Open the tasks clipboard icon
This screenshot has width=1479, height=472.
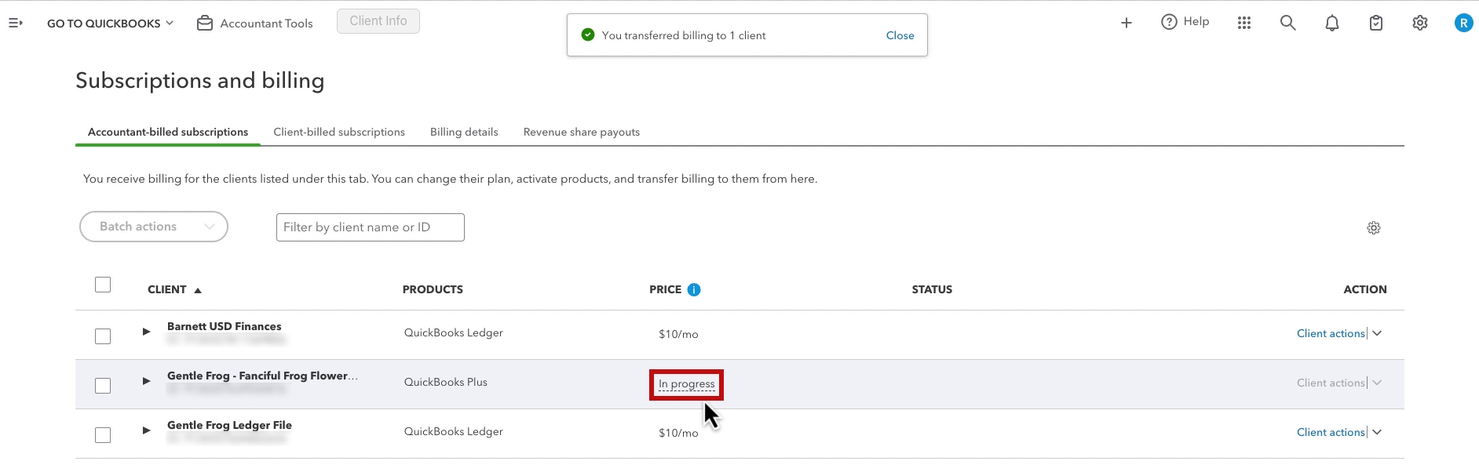pyautogui.click(x=1376, y=24)
